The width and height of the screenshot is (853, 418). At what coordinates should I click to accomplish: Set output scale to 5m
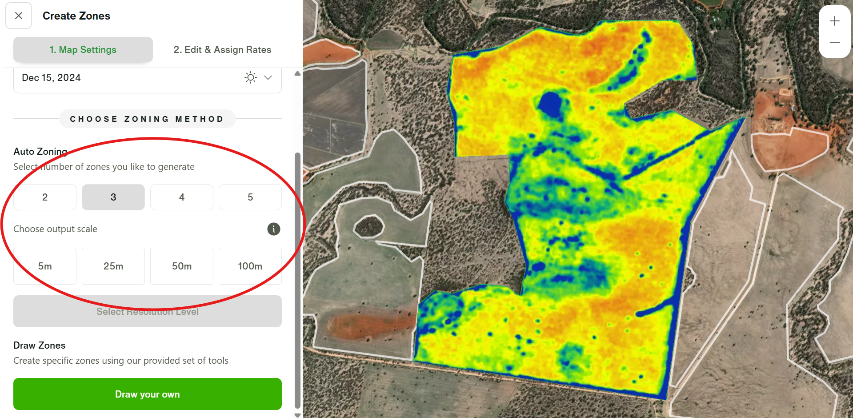45,266
